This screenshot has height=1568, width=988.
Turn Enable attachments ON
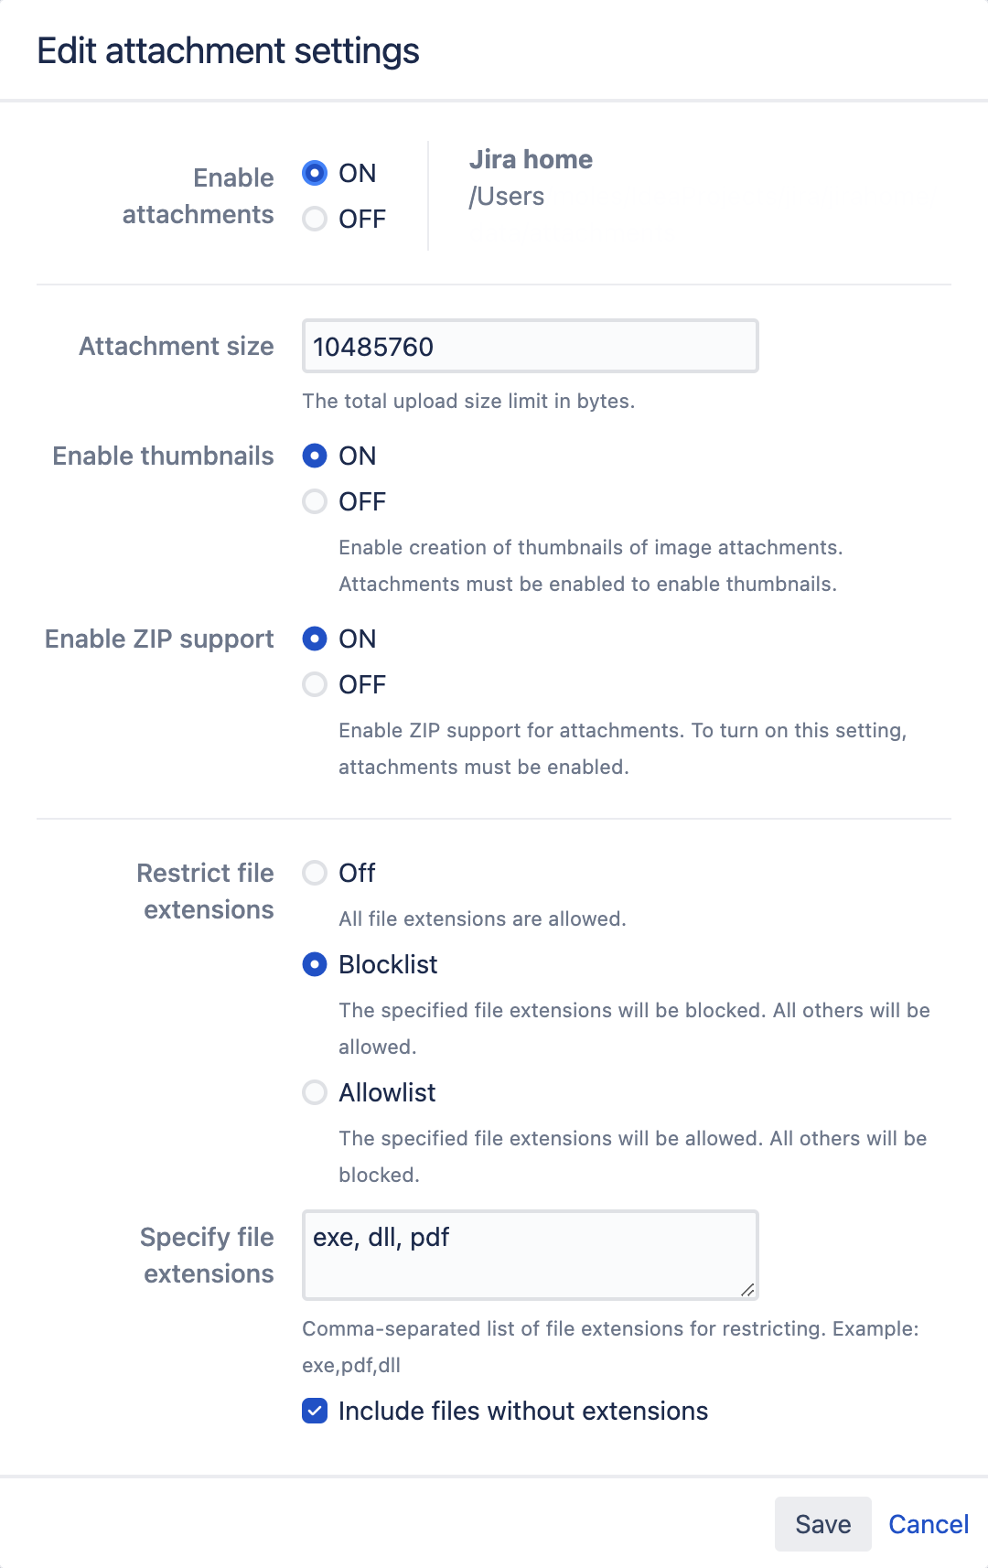[315, 173]
